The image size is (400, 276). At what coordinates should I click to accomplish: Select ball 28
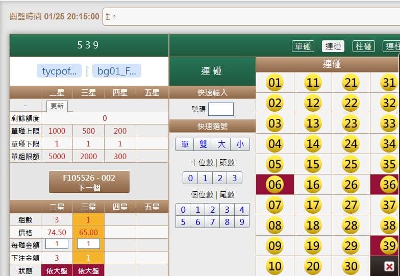(x=351, y=225)
